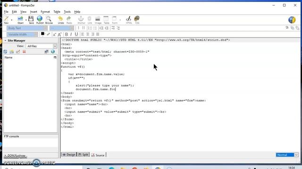Click the Redo arrow icon
Viewport: 302px width, 169px height.
click(x=69, y=20)
